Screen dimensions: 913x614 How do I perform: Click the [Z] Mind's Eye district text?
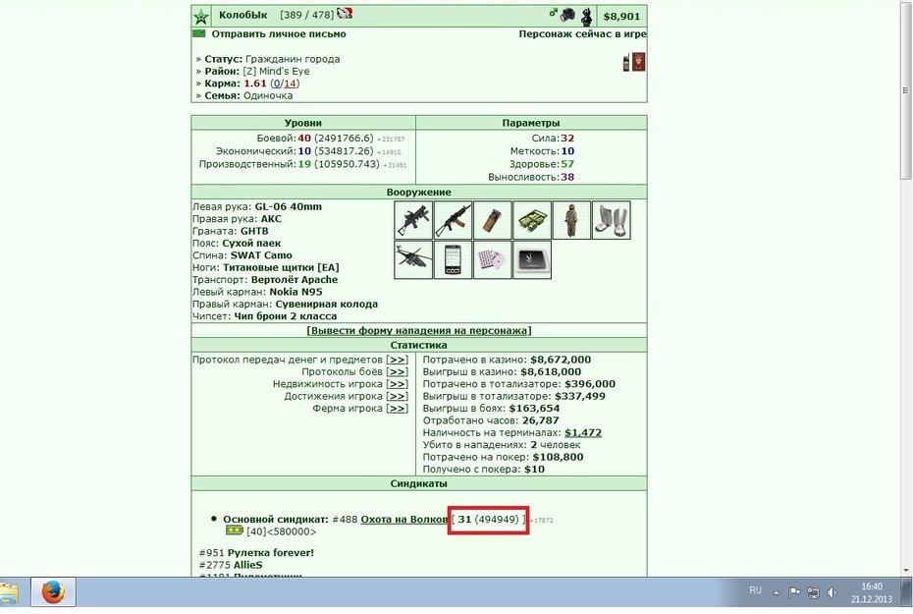pyautogui.click(x=276, y=71)
